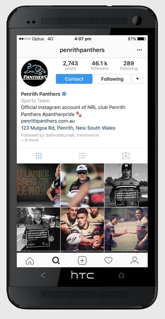Expand '+ 6 more' followed-by list
The height and width of the screenshot is (319, 165).
30,140
